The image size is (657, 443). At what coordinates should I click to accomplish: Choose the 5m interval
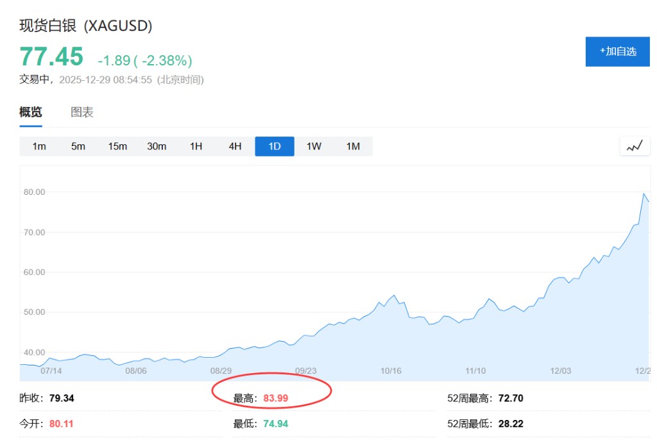78,146
